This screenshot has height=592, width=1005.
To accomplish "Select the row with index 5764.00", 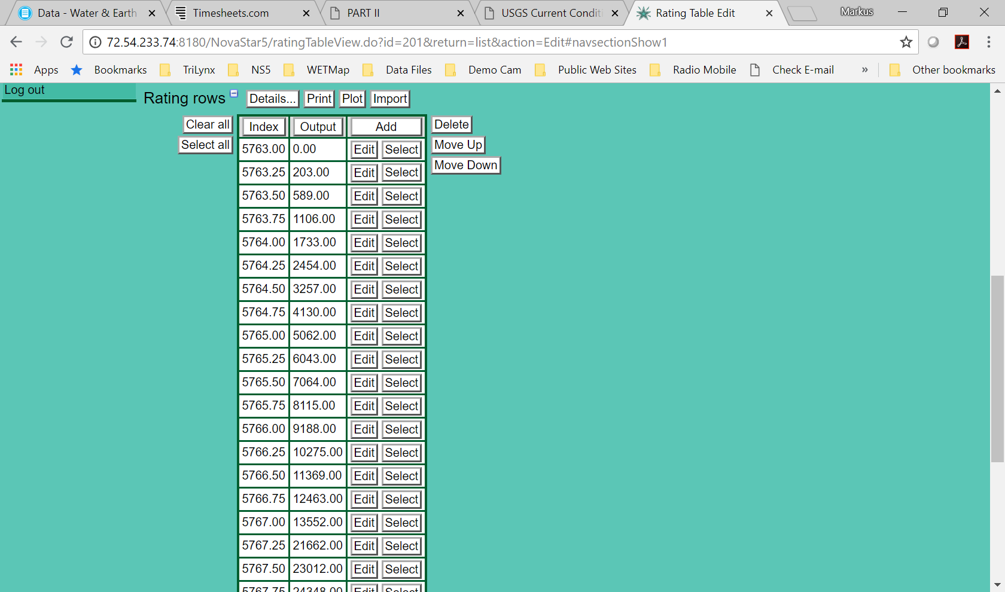I will pos(401,243).
